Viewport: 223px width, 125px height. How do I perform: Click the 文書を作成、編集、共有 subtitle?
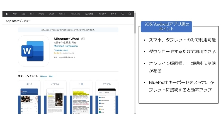65,42
